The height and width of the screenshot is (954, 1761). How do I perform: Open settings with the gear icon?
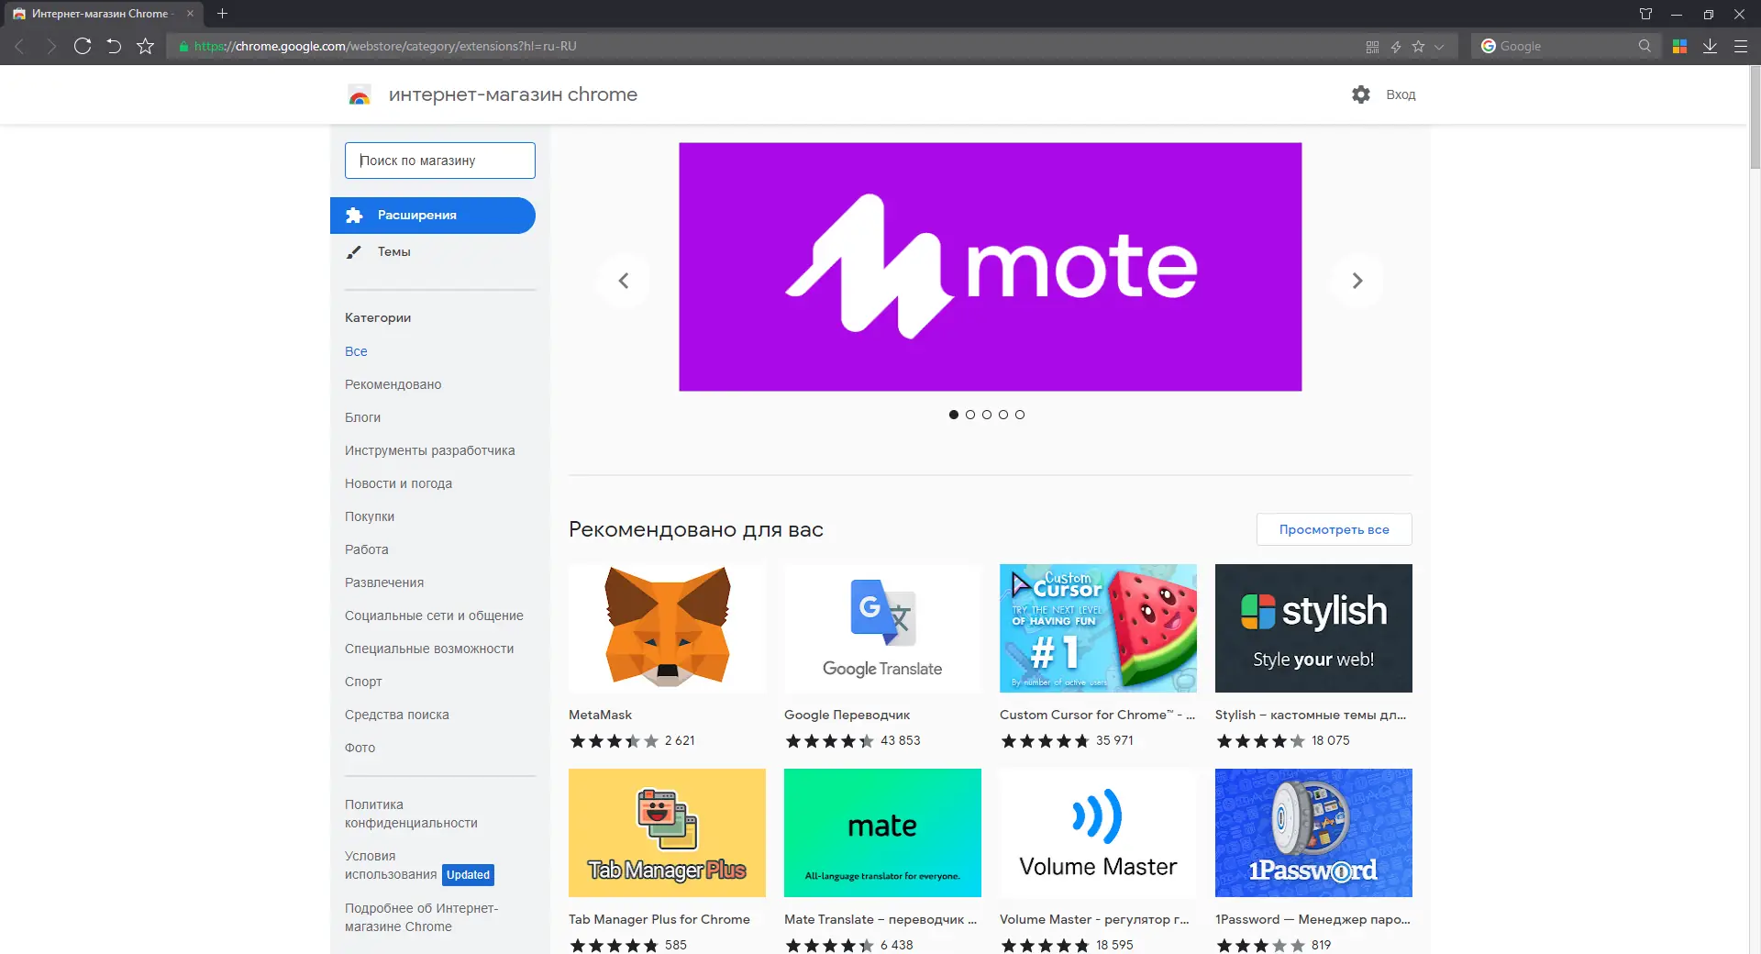click(1361, 94)
